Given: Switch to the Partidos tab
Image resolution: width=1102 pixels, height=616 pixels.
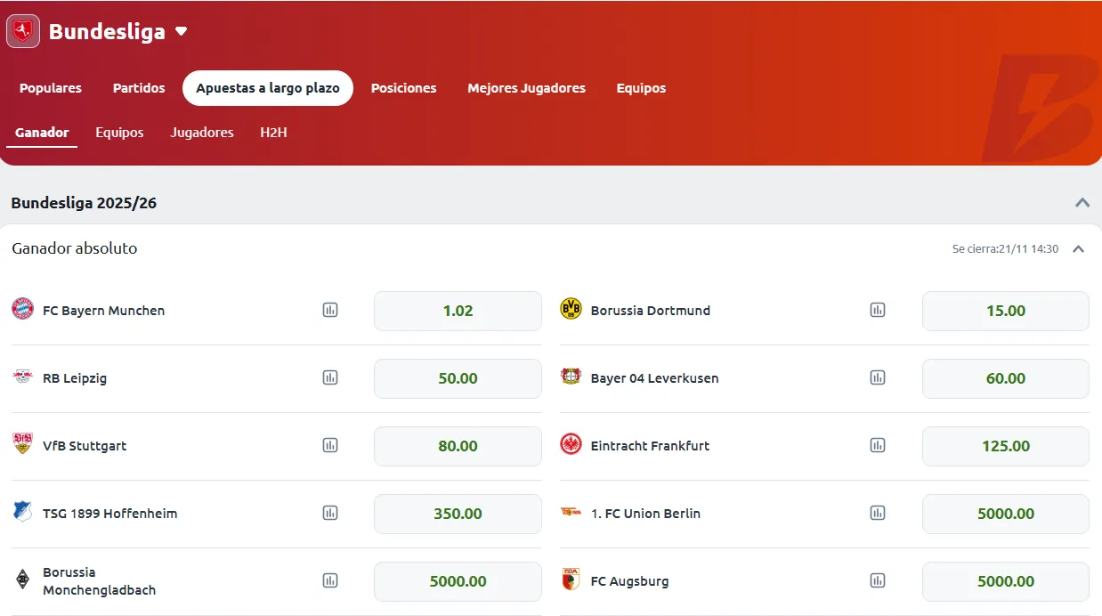Looking at the screenshot, I should 138,87.
